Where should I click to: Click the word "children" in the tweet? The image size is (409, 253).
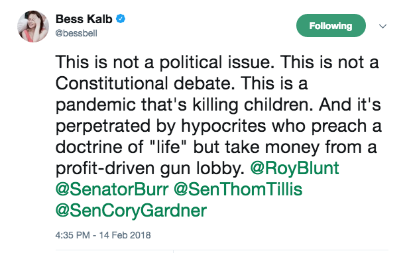[278, 105]
